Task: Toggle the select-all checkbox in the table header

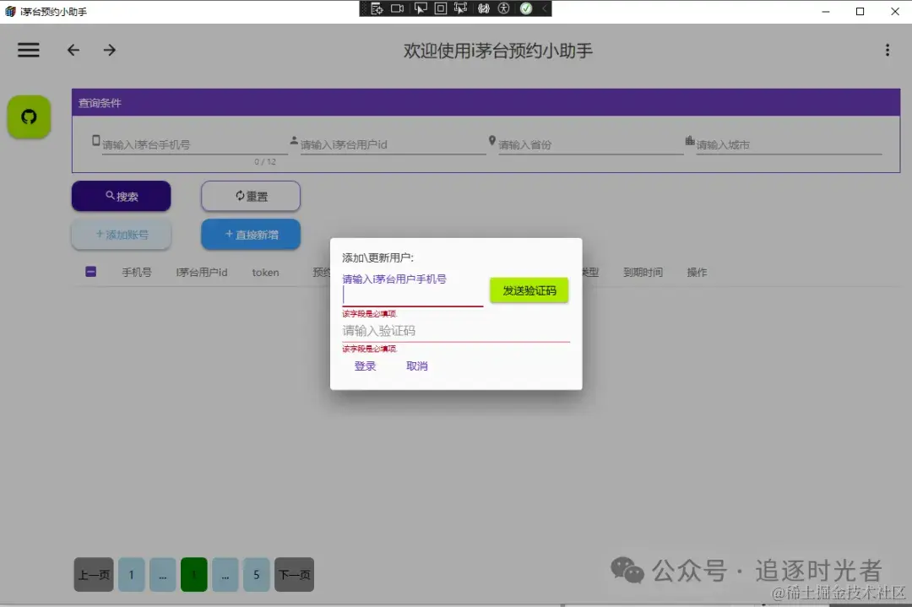Action: tap(90, 272)
